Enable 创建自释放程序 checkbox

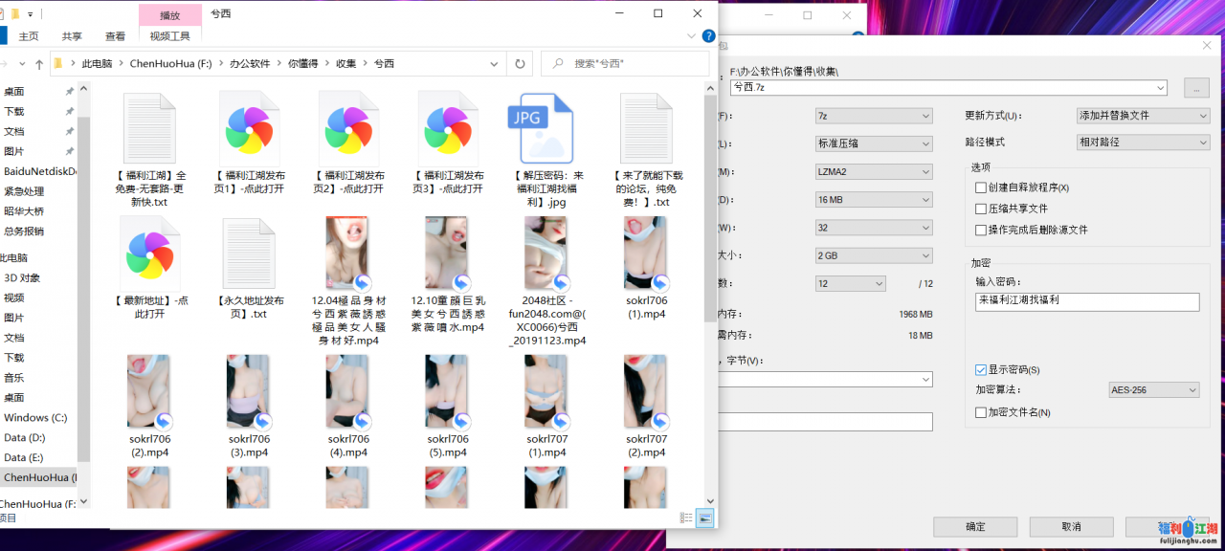click(x=980, y=187)
